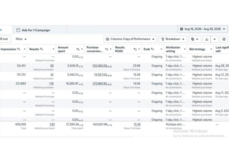
Task: Select the 5,492.10 amount spent cell
Action: (75, 75)
